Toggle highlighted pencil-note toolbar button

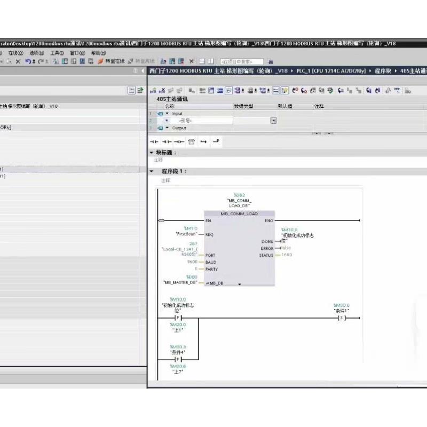click(x=284, y=91)
